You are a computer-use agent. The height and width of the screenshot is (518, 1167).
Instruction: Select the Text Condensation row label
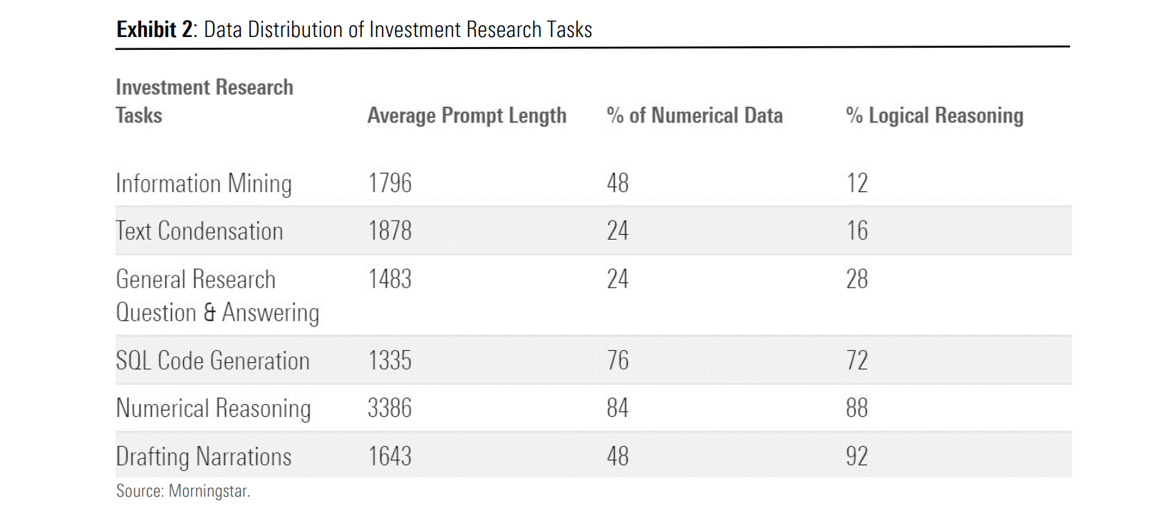199,231
